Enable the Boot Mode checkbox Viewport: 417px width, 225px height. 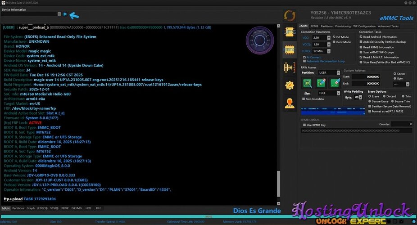[x=334, y=42]
